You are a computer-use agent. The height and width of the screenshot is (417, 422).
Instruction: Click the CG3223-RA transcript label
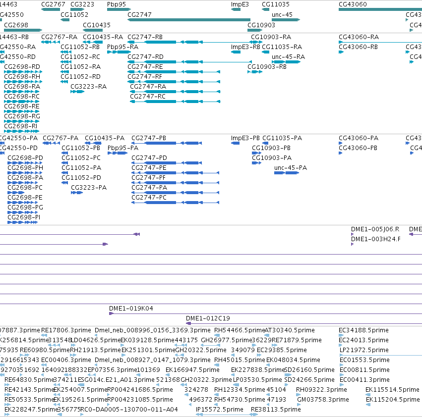[89, 87]
